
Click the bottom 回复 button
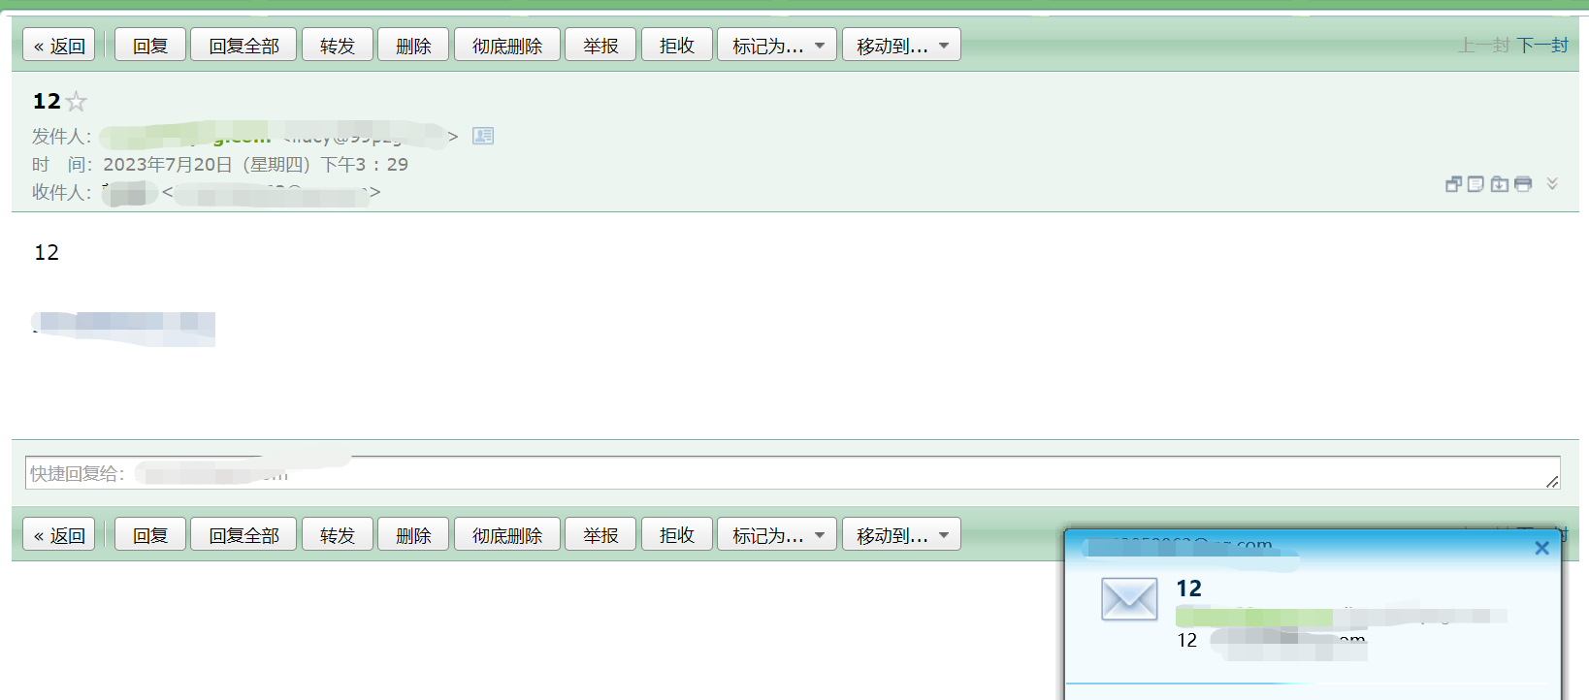click(x=150, y=534)
